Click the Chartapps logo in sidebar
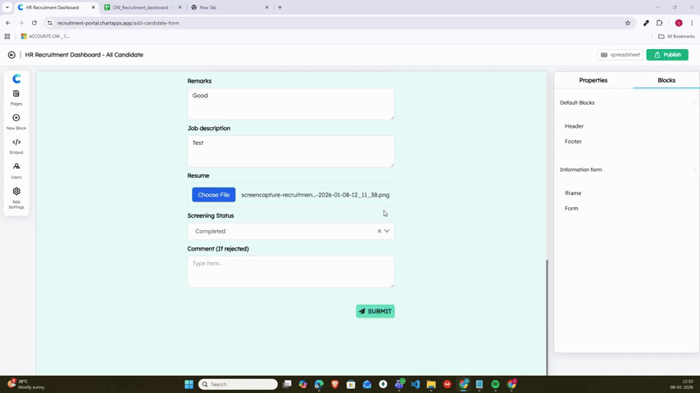This screenshot has height=393, width=700. click(16, 79)
